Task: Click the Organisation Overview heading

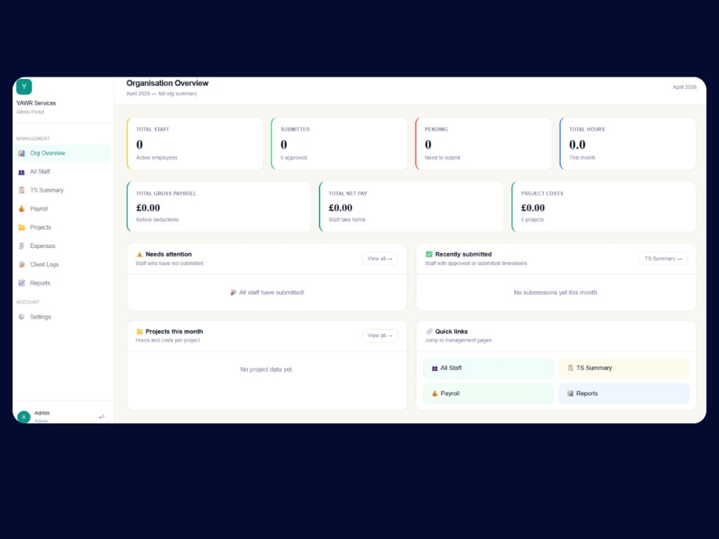Action: (x=168, y=83)
